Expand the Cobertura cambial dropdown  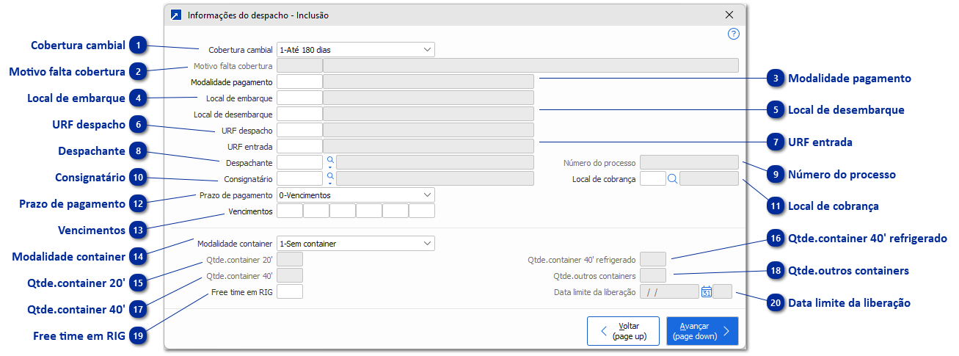pos(427,50)
